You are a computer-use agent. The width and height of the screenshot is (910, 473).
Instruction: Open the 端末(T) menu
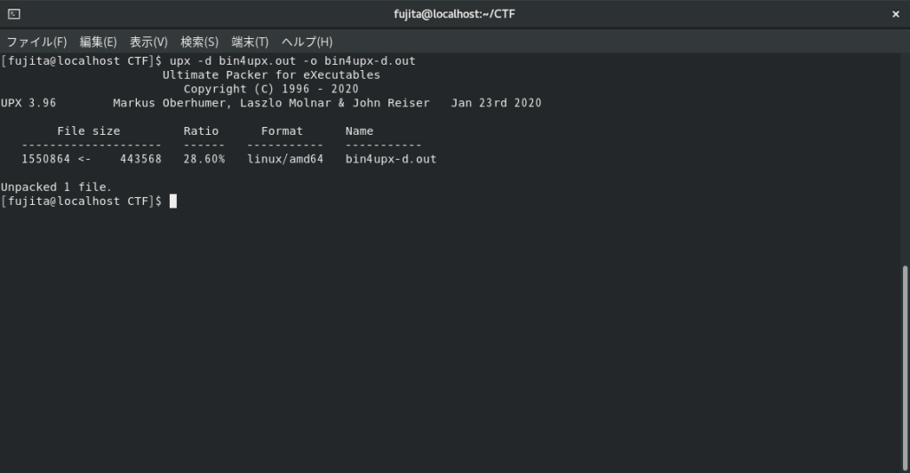click(x=250, y=42)
